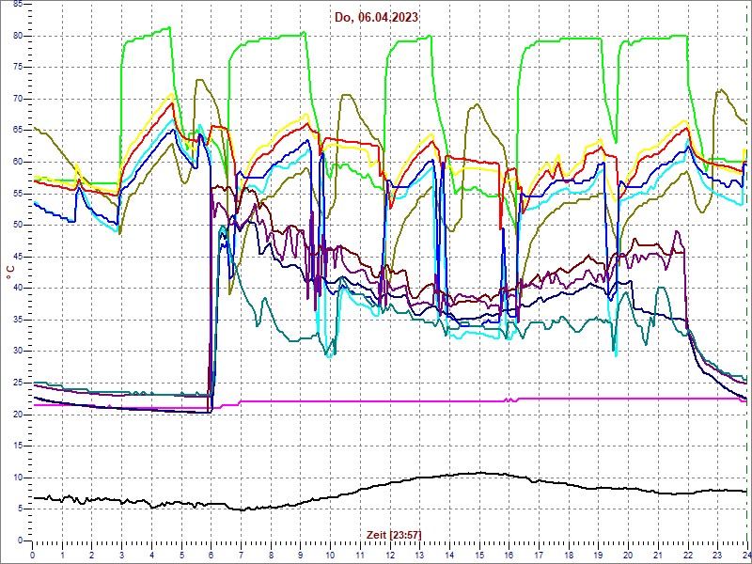Click hour 14 label on time axis
The image size is (752, 564).
click(x=449, y=556)
